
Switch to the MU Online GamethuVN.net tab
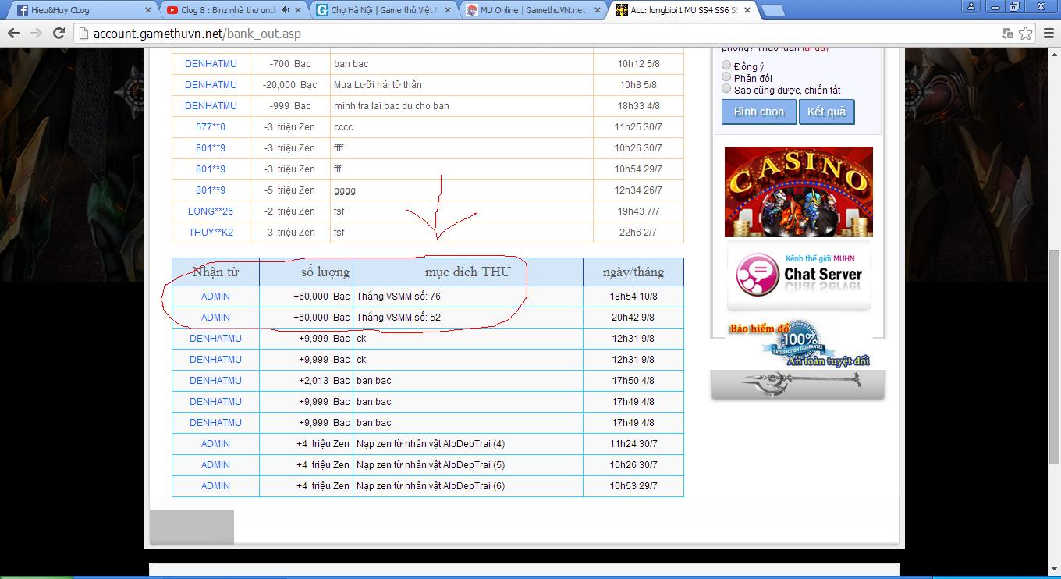point(530,10)
